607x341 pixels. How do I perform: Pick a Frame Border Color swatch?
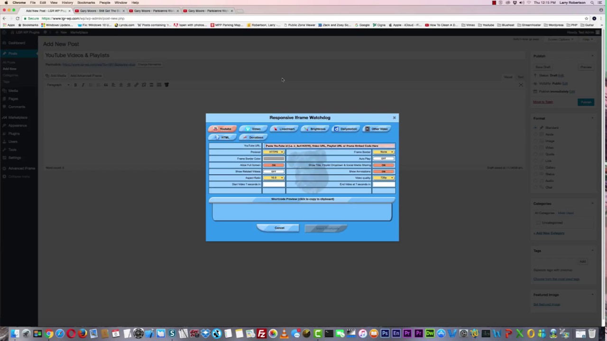tap(274, 159)
